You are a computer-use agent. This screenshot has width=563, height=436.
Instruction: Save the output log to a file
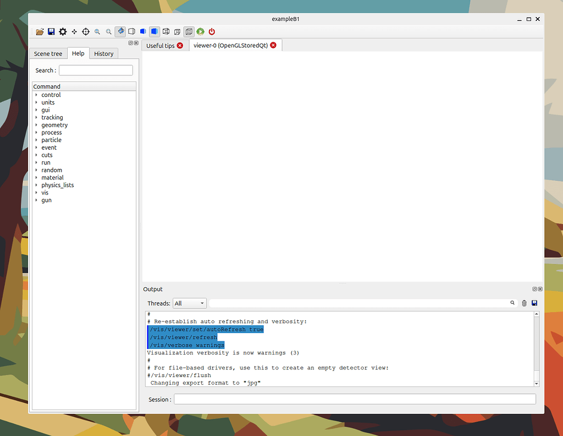pos(534,303)
